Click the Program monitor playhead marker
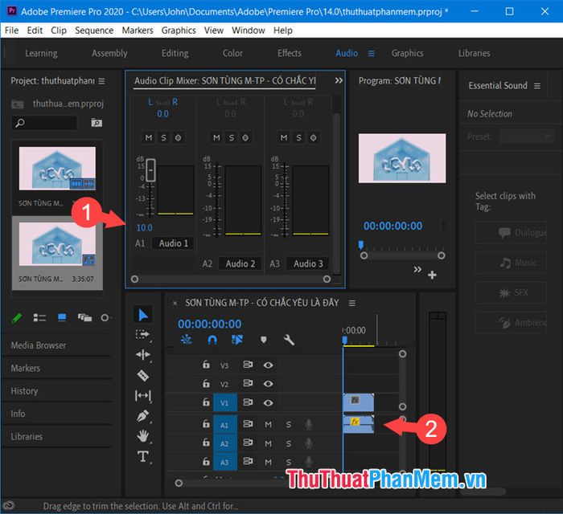This screenshot has height=514, width=563. point(361,245)
